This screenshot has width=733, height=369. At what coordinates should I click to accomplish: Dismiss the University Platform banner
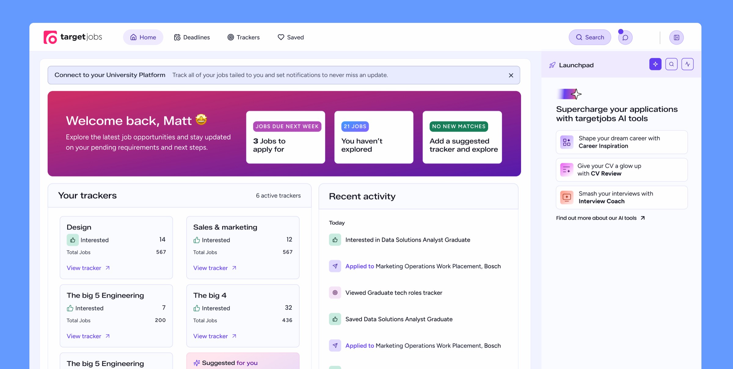(511, 75)
